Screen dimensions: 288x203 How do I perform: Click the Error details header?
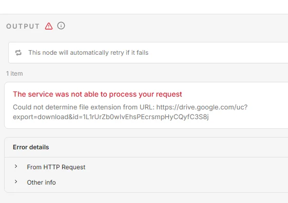[31, 147]
